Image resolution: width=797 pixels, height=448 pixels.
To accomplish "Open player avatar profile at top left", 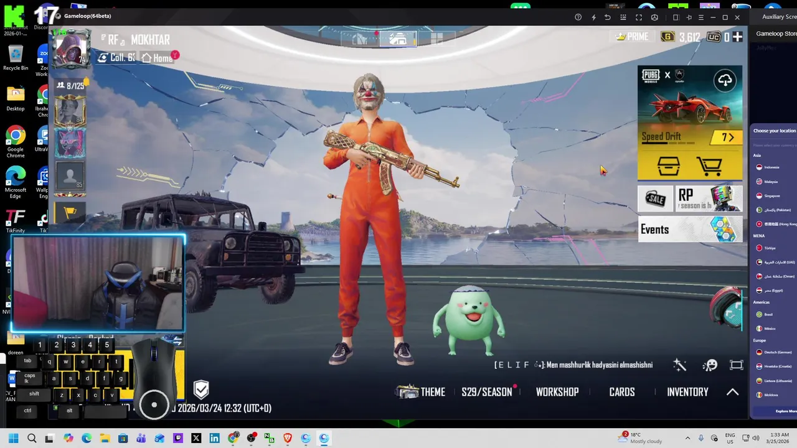I will 72,49.
